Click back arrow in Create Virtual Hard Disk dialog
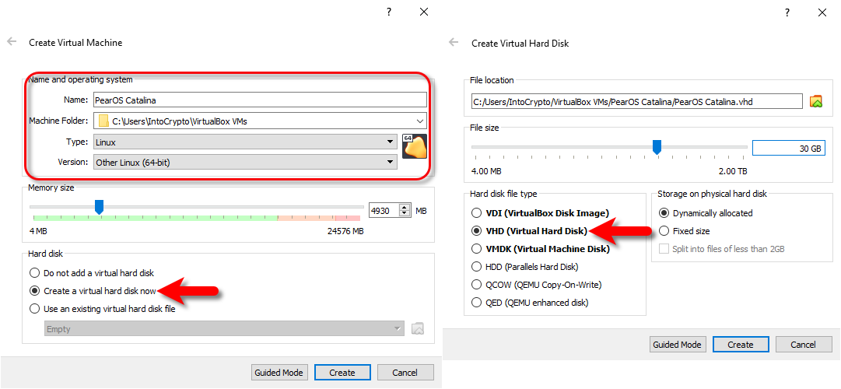The image size is (841, 389). (454, 42)
